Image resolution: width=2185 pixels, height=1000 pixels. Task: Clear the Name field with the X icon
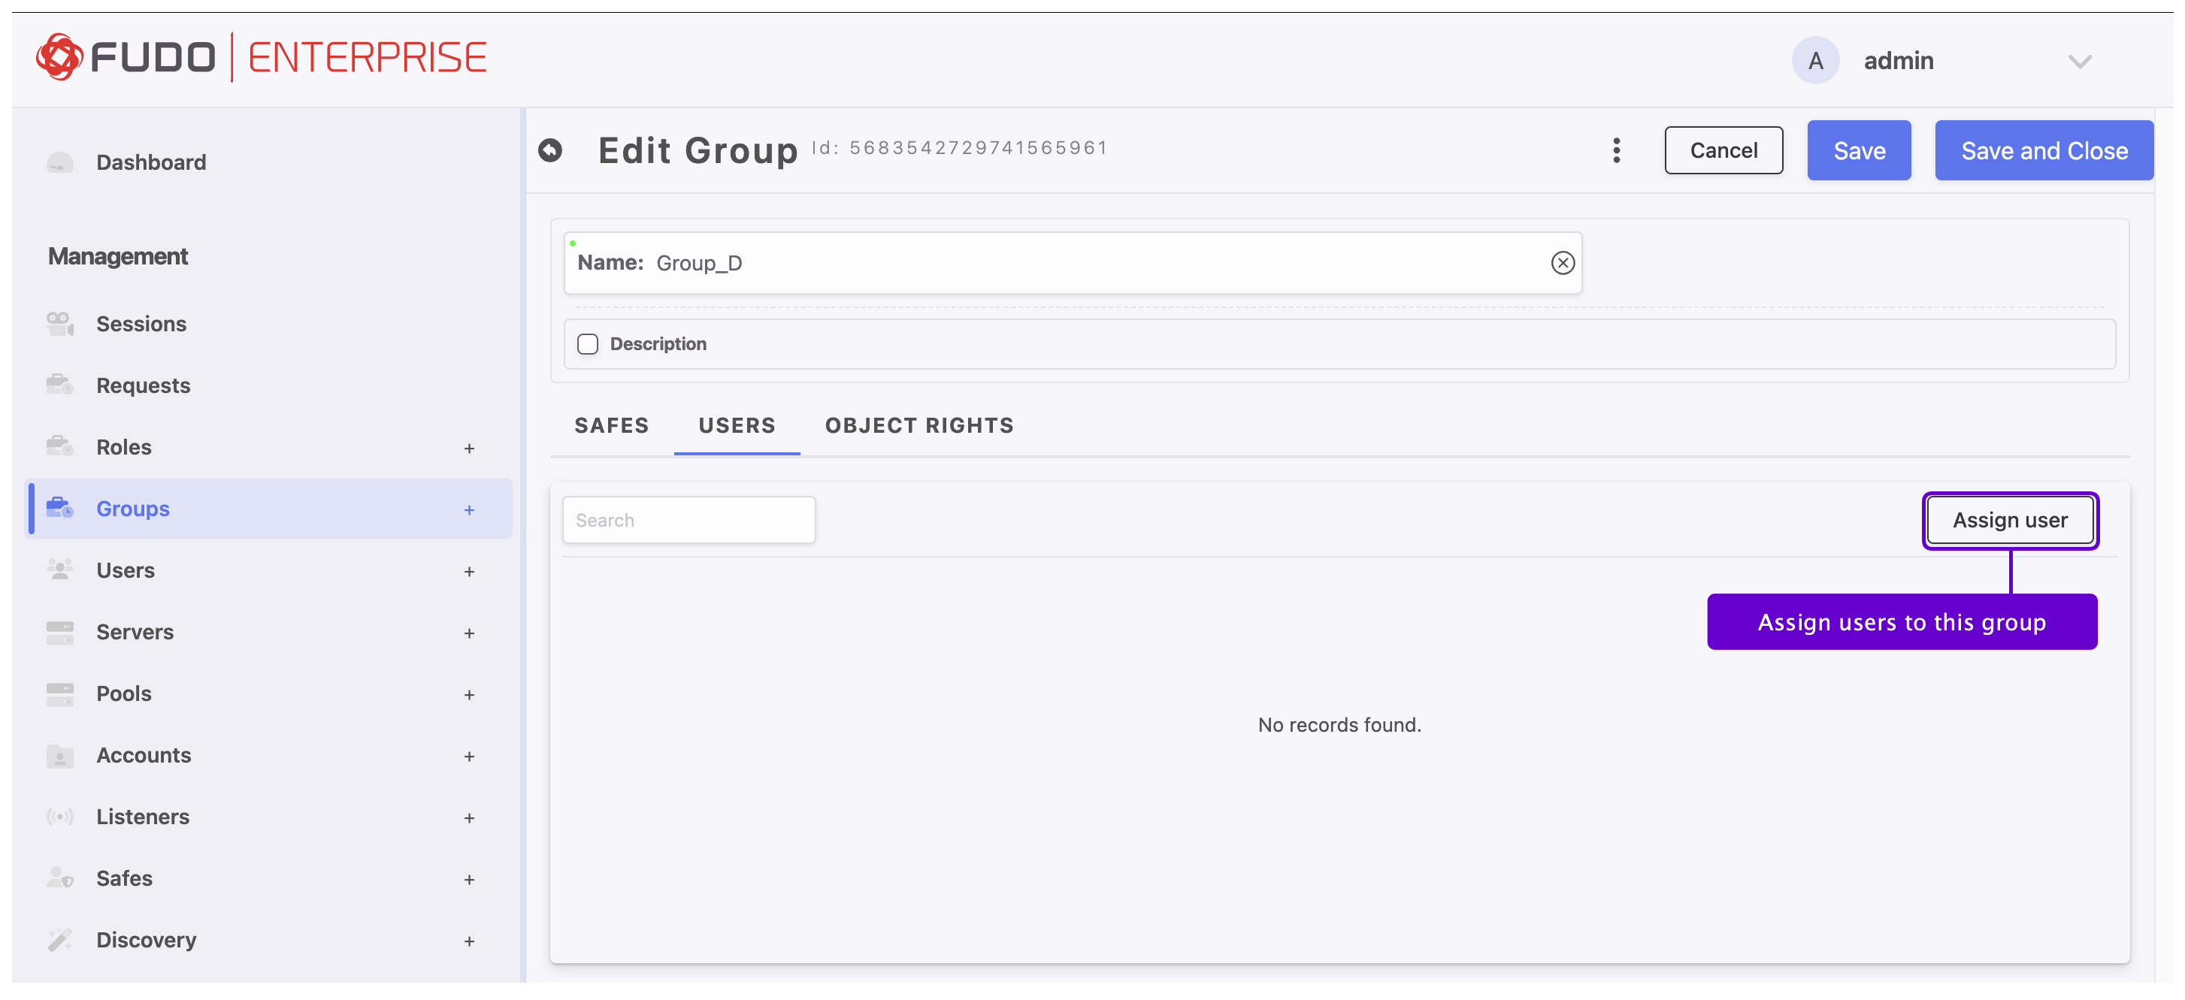tap(1563, 263)
